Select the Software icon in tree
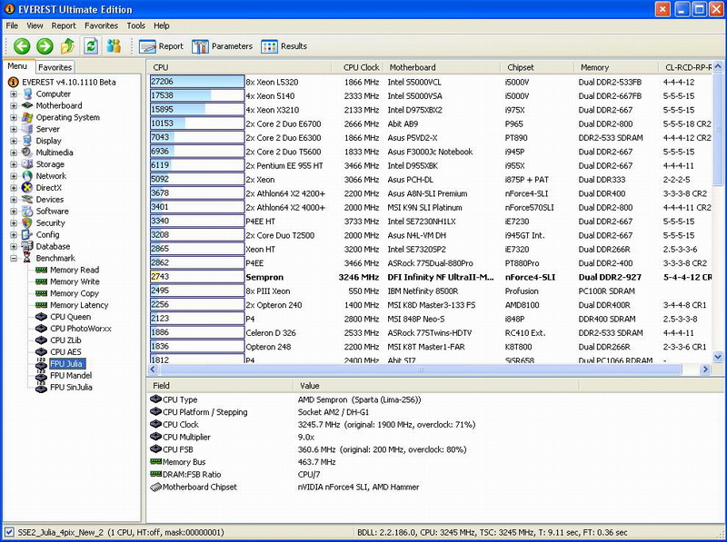Viewport: 727px width, 542px height. coord(27,212)
